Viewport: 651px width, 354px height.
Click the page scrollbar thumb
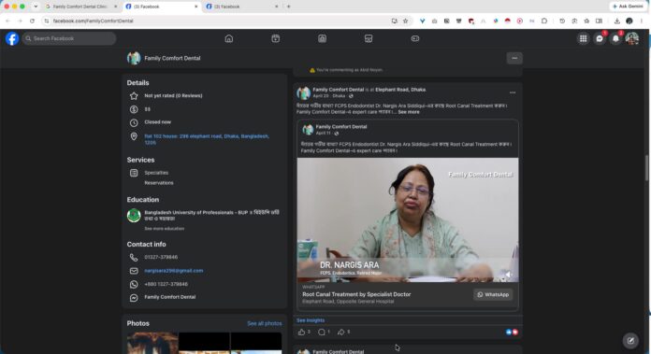646,167
